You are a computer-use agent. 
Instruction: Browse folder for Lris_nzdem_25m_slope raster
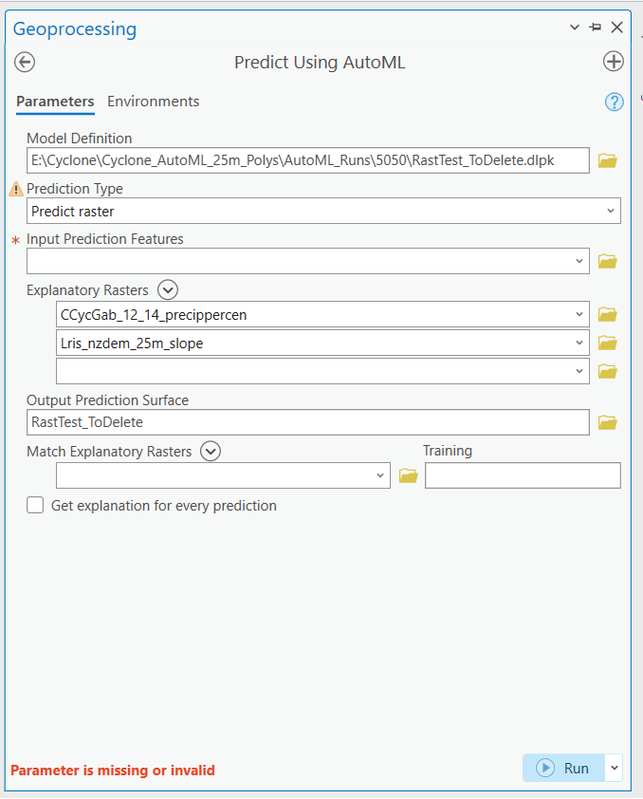(608, 343)
